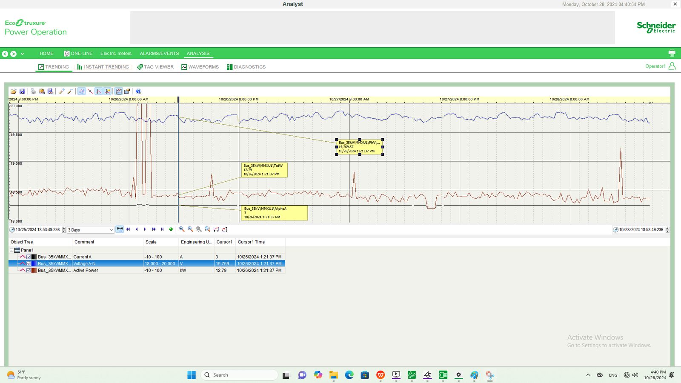This screenshot has height=383, width=681.
Task: Click the end time spinner arrows
Action: (x=667, y=229)
